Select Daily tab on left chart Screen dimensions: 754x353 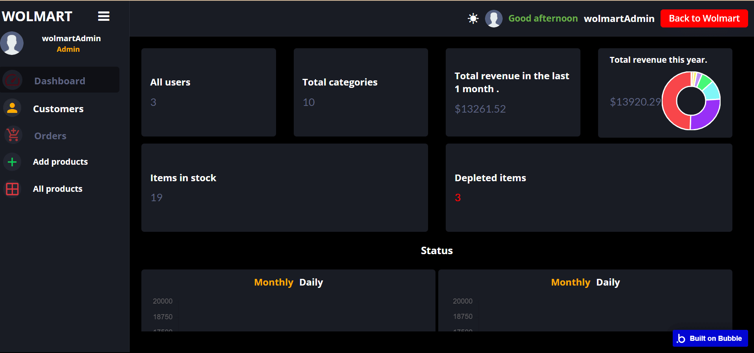[x=311, y=282]
